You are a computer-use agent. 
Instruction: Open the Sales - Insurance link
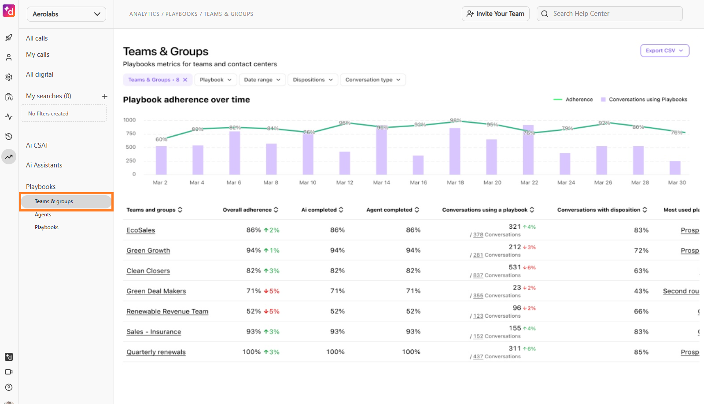(154, 331)
